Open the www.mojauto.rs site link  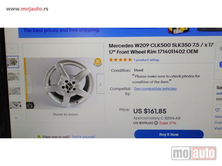(27, 9)
